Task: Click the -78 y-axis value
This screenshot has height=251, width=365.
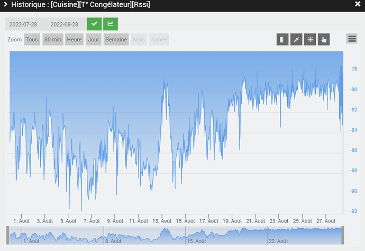Action: click(353, 69)
